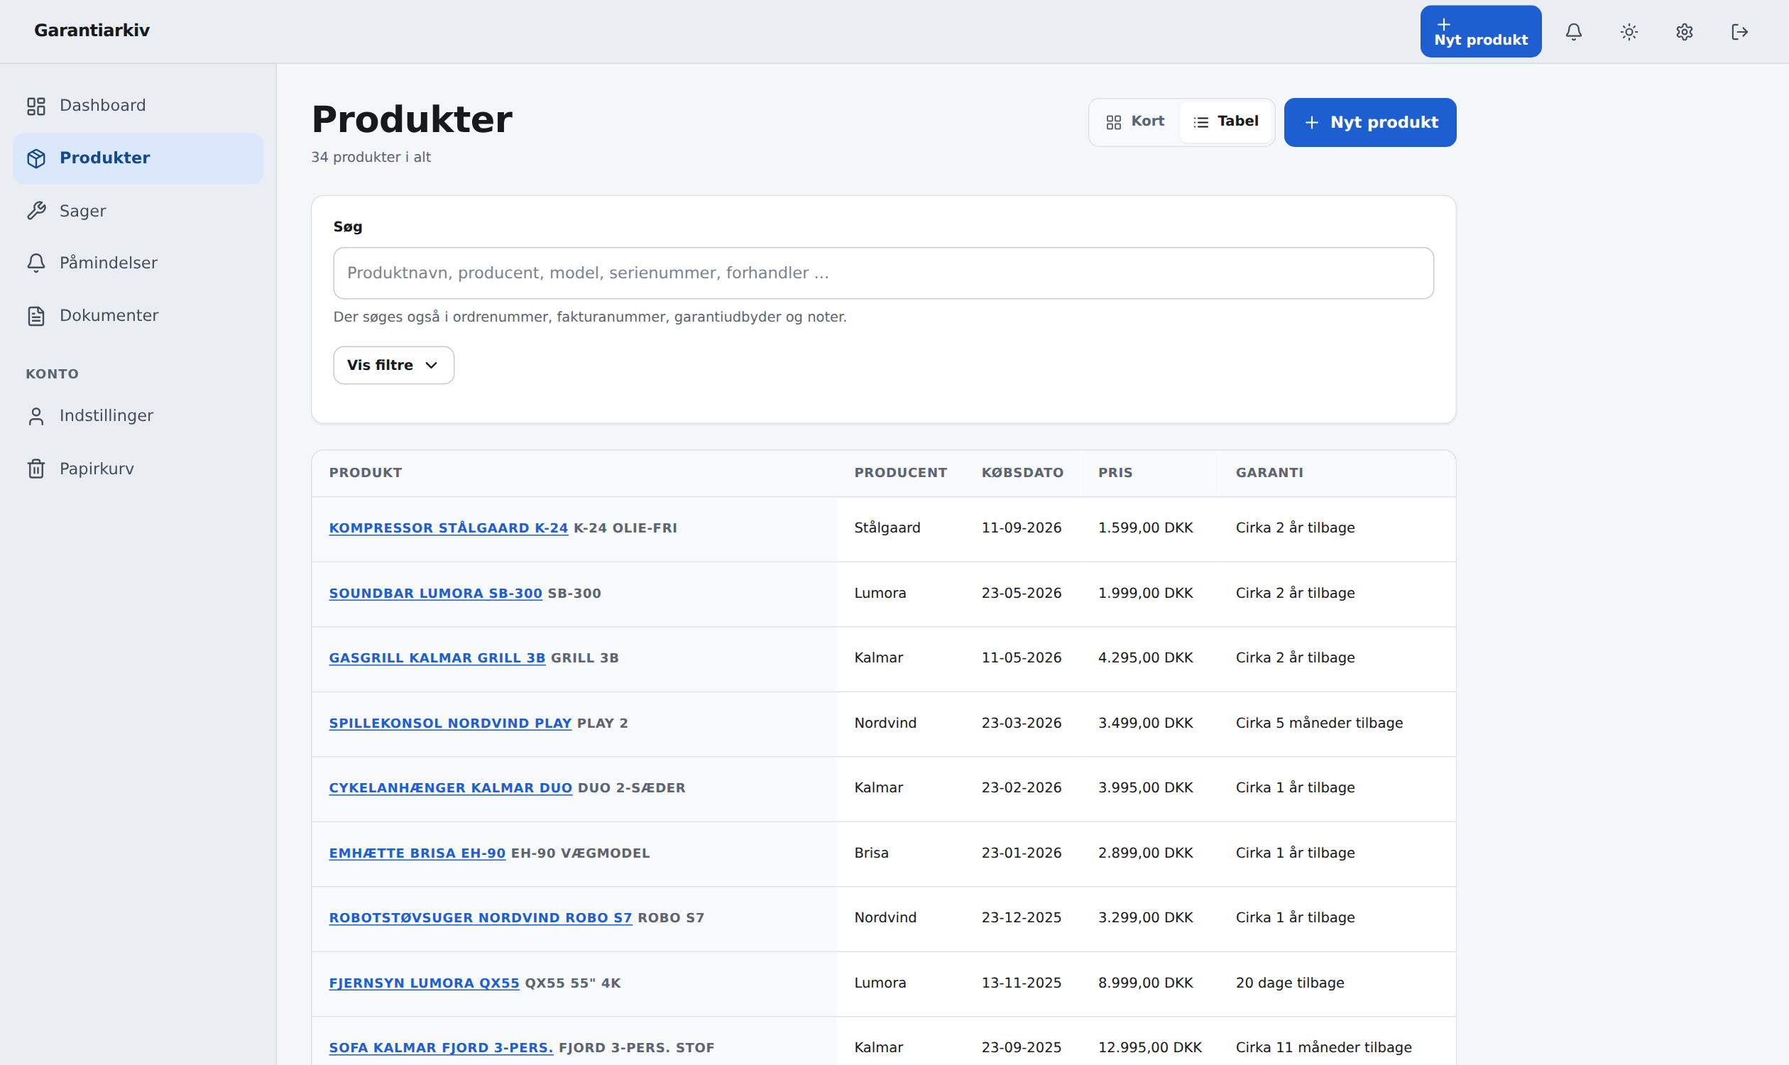Switch to Tabel list view
Image resolution: width=1789 pixels, height=1065 pixels.
1225,122
